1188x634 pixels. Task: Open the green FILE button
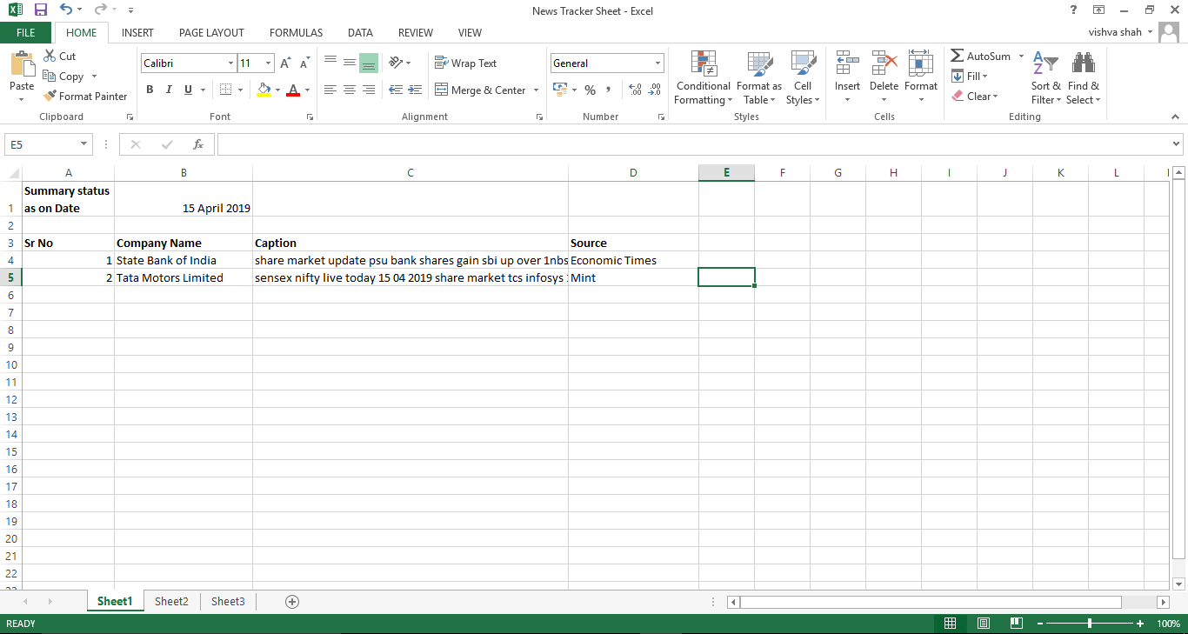(x=26, y=33)
